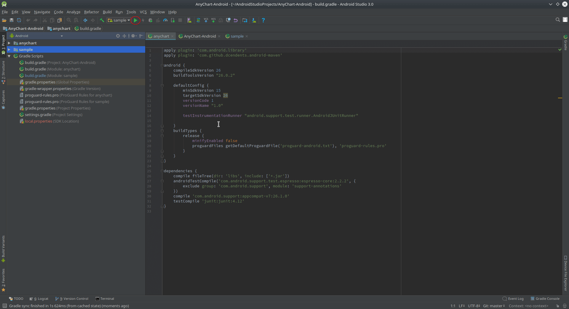Collapse the Gradle Scripts tree node
The image size is (569, 309).
click(9, 56)
